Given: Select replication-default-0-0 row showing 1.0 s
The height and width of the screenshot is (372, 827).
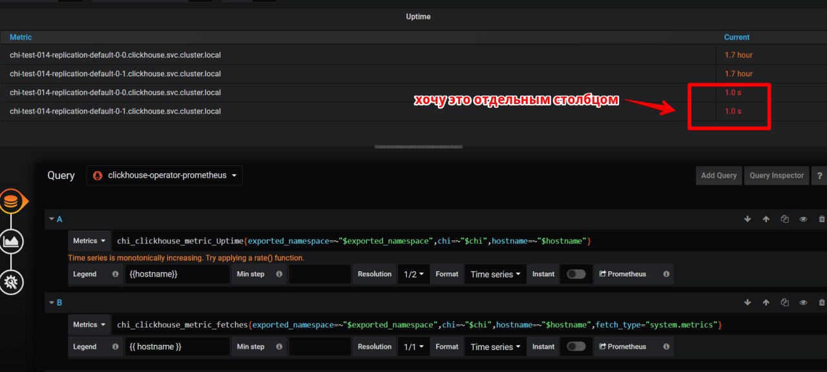Looking at the screenshot, I should (413, 92).
